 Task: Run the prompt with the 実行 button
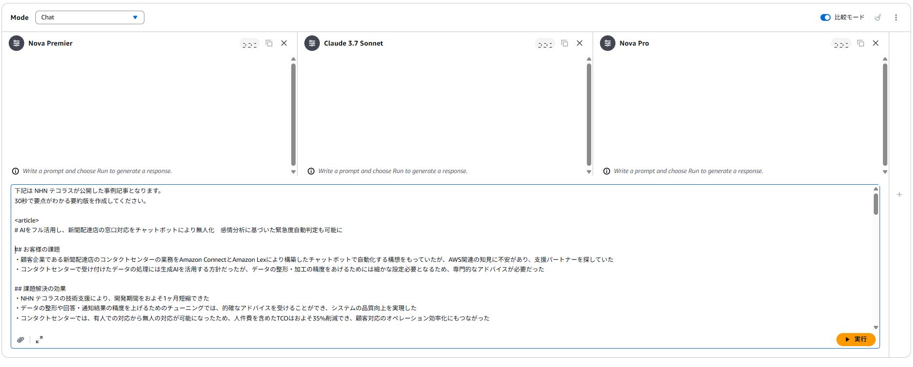(856, 339)
